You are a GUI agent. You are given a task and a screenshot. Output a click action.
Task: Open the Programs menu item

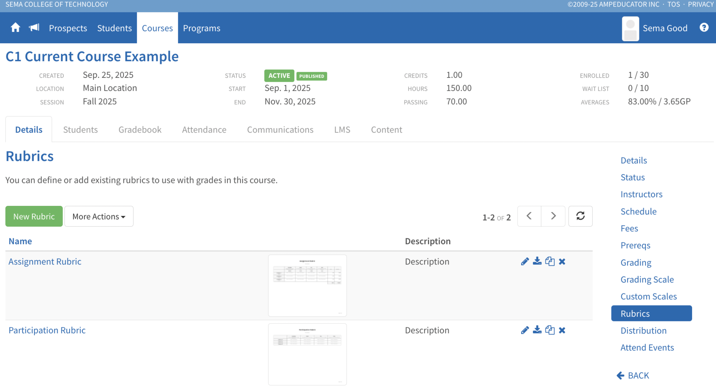[202, 28]
